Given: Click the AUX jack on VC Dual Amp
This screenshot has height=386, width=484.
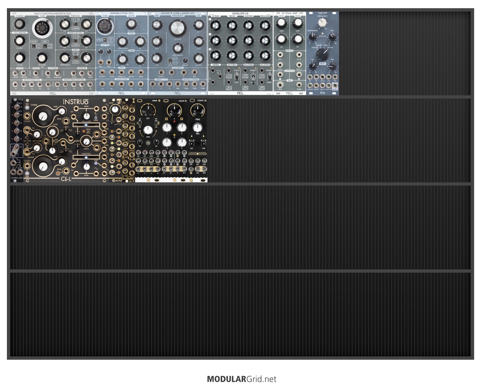Looking at the screenshot, I should point(280,84).
